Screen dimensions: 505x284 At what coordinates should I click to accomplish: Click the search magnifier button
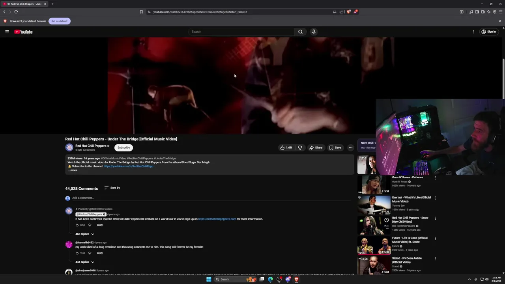click(x=300, y=32)
